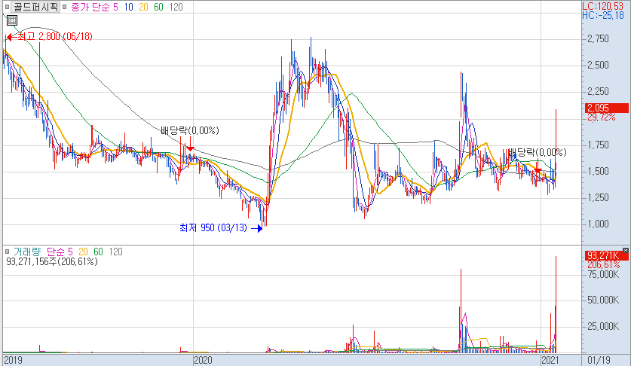Click the 골드퍼시픽 stock name button
631x366 pixels.
[36, 7]
